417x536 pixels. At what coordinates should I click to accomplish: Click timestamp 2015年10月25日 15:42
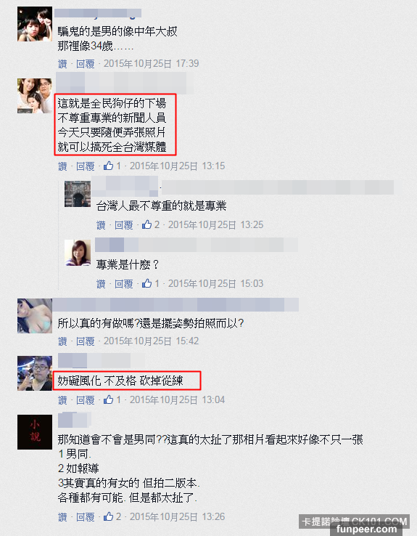point(151,341)
